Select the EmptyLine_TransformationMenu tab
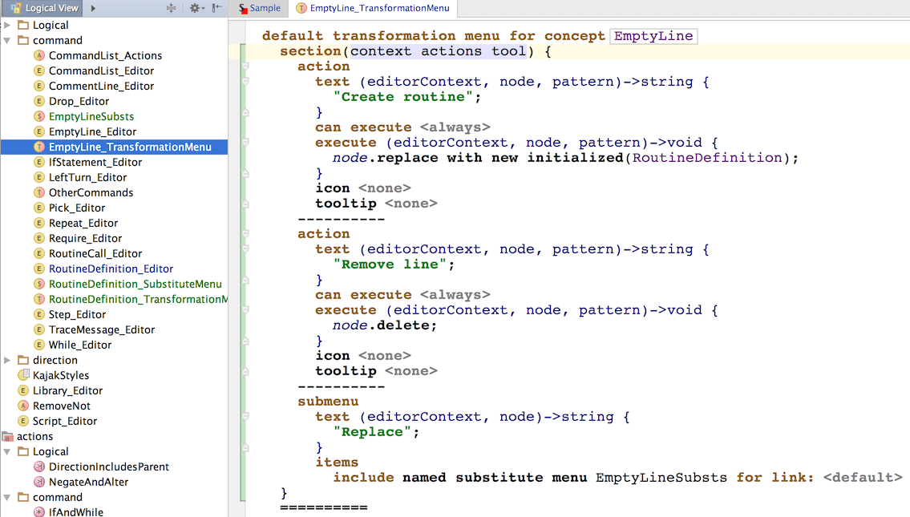Viewport: 910px width, 517px height. click(374, 8)
